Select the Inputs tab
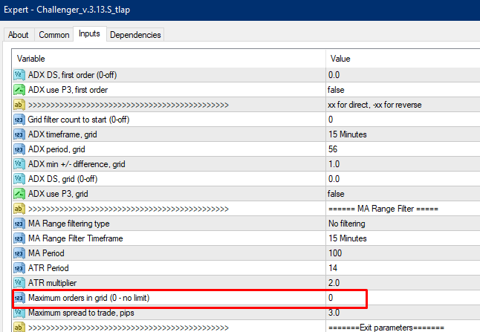Screen dimensions: 480x332 [x=89, y=33]
